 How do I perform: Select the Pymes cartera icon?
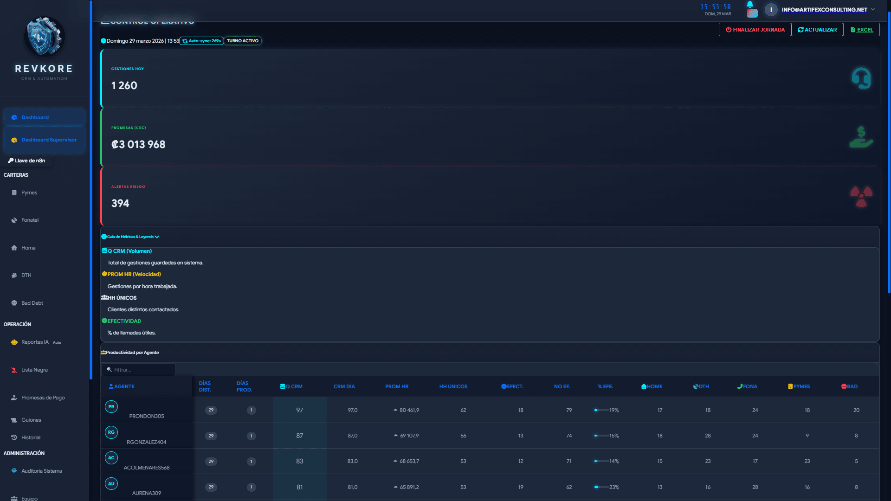(14, 193)
